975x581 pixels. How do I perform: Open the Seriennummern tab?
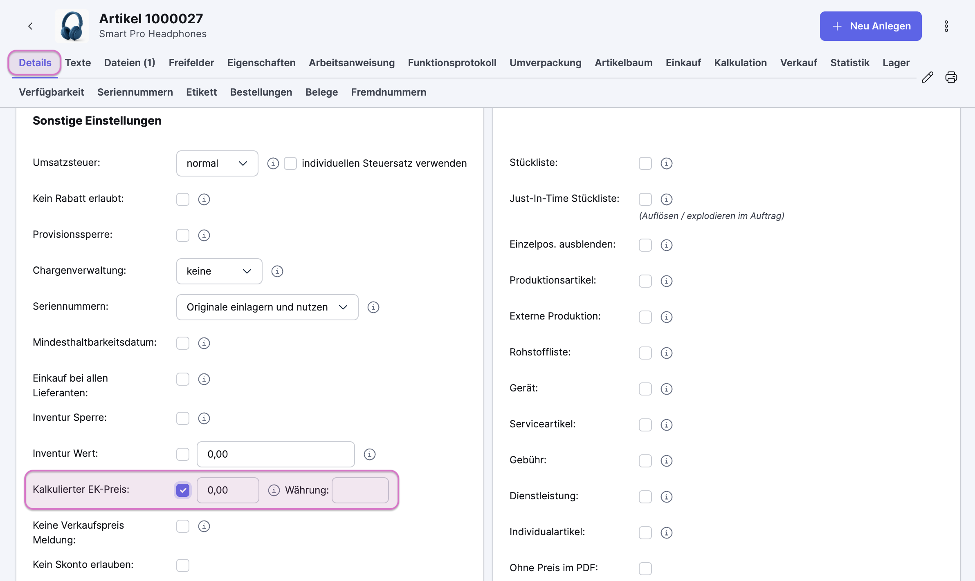click(x=135, y=92)
